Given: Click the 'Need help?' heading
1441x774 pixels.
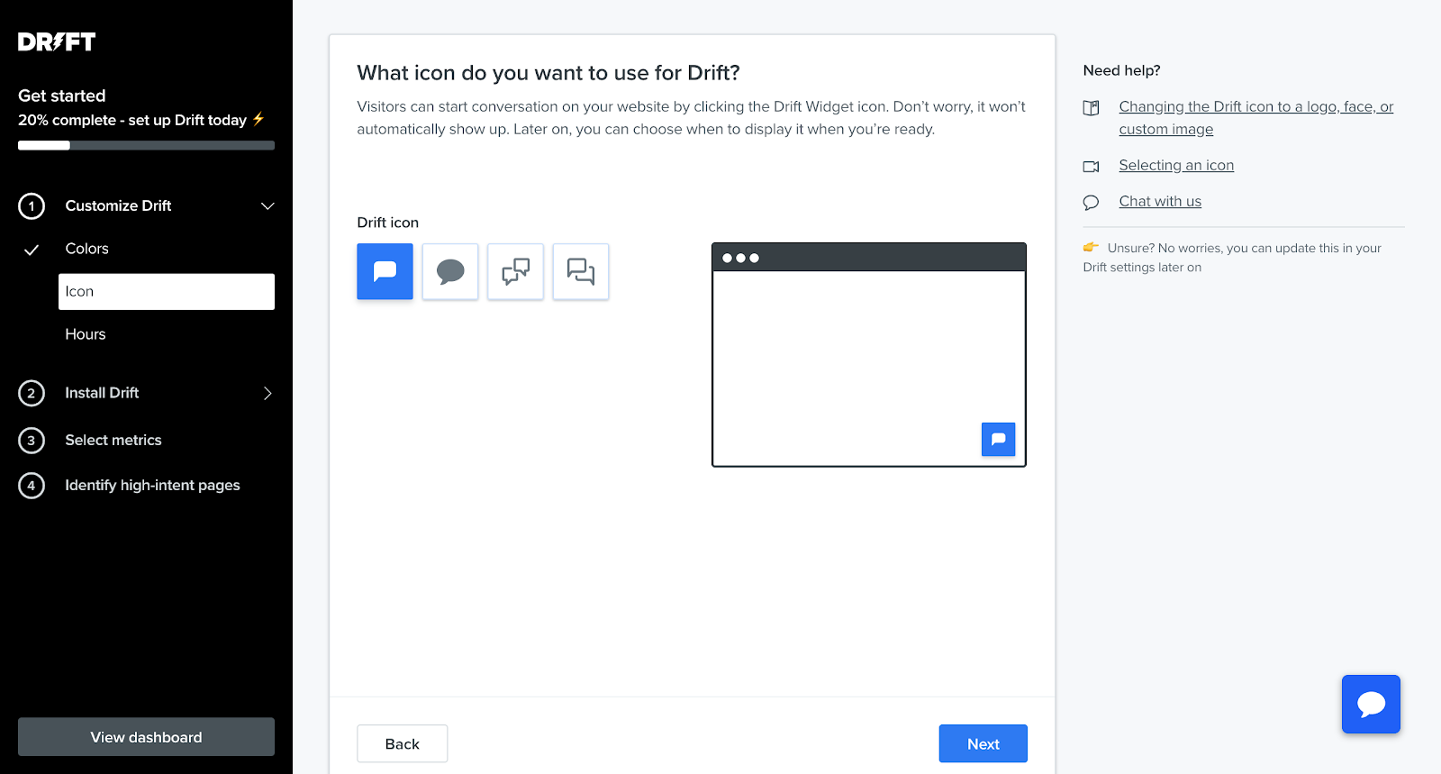Looking at the screenshot, I should (1121, 70).
